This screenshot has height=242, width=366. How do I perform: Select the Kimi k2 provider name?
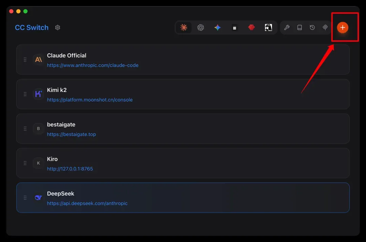57,90
